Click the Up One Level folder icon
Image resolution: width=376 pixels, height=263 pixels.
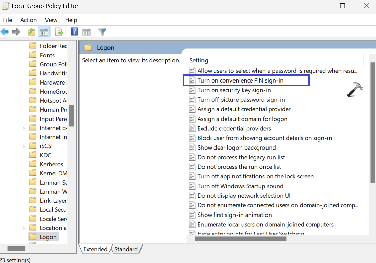point(32,32)
